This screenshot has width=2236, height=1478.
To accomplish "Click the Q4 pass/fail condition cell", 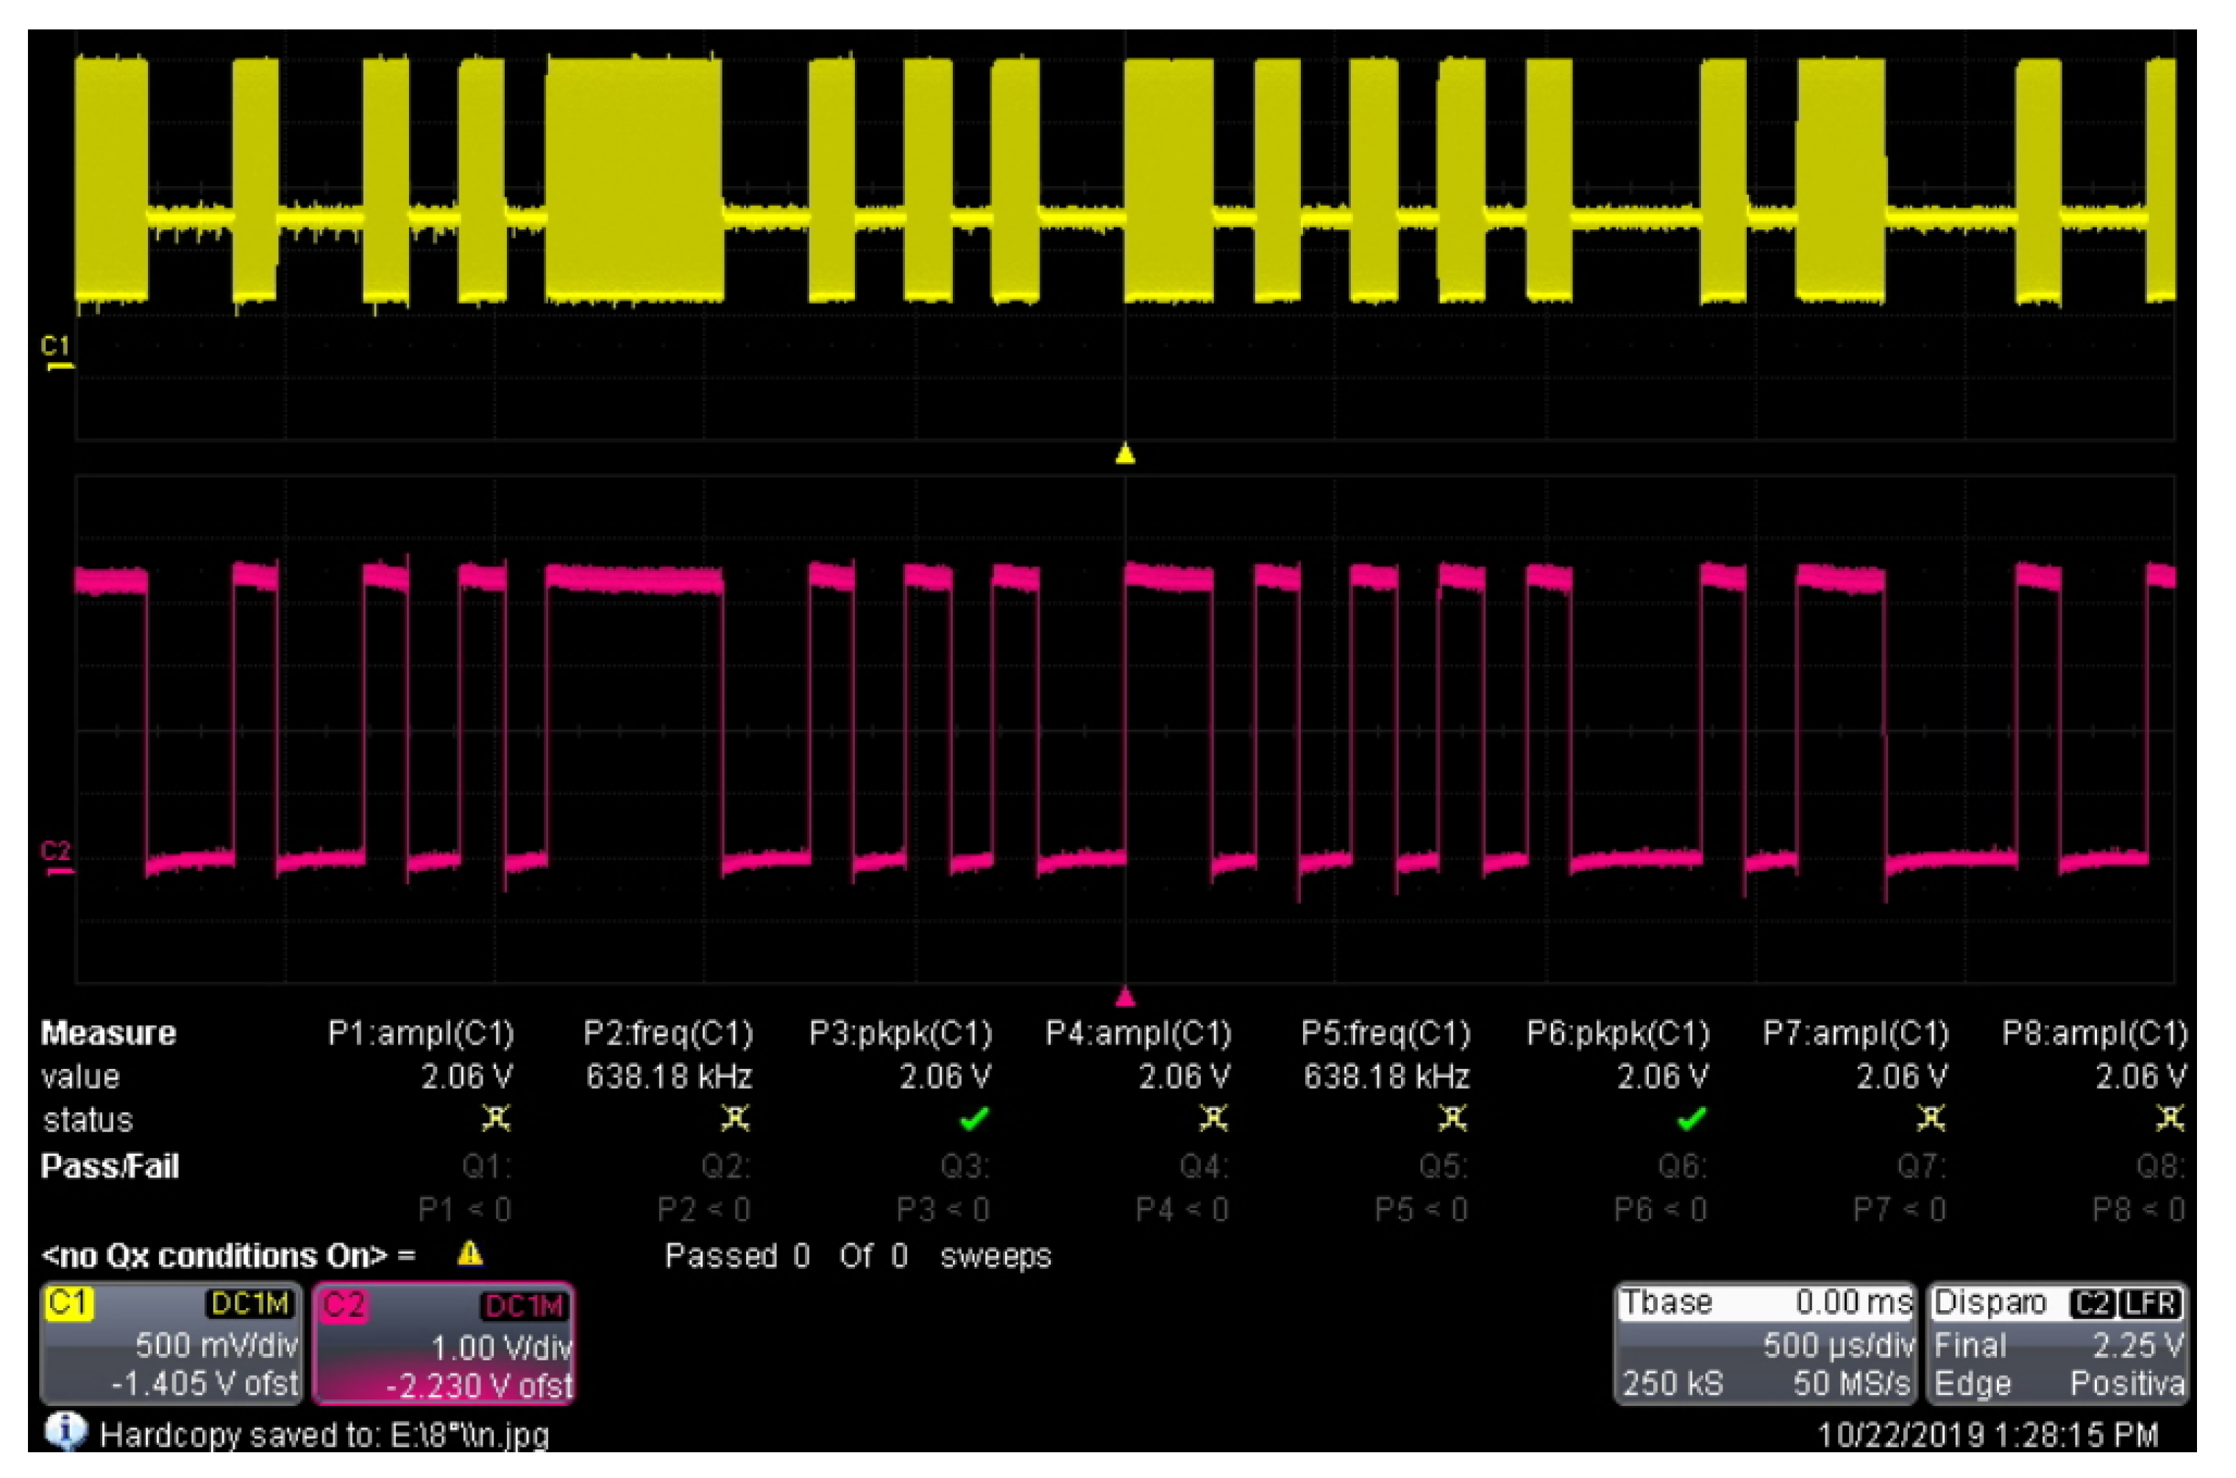I will pos(1203,1168).
